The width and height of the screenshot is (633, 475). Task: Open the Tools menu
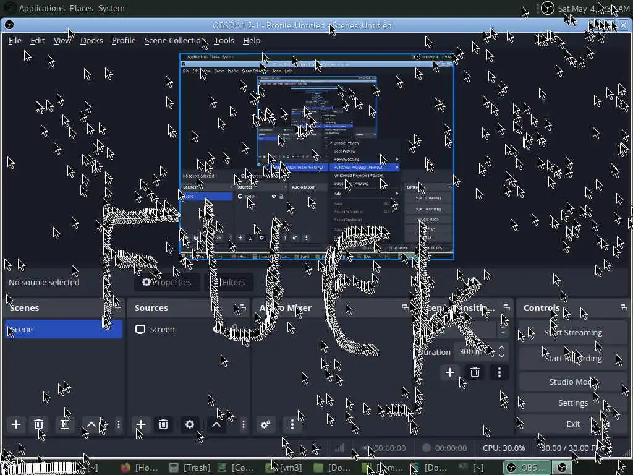pyautogui.click(x=224, y=40)
